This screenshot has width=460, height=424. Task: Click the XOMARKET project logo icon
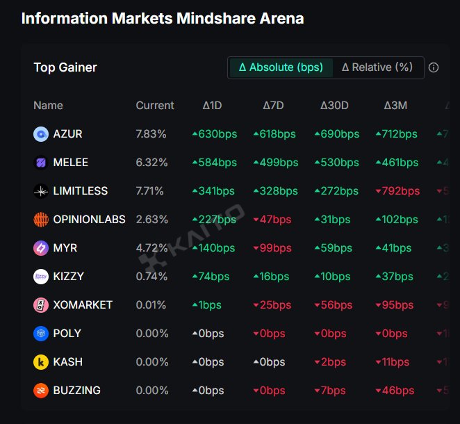pos(40,305)
